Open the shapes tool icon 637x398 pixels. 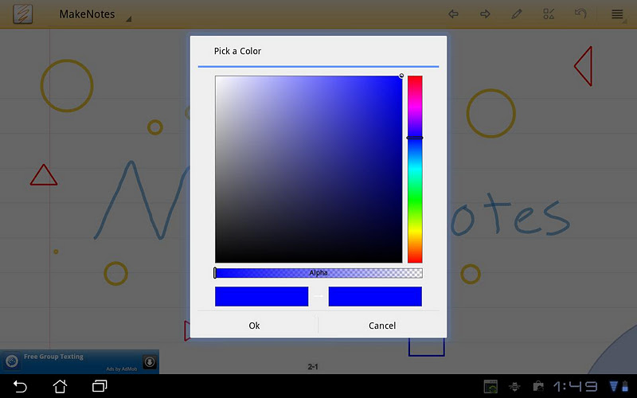point(549,14)
